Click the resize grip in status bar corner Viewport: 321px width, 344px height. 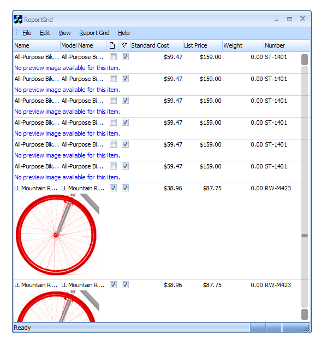pos(307,328)
